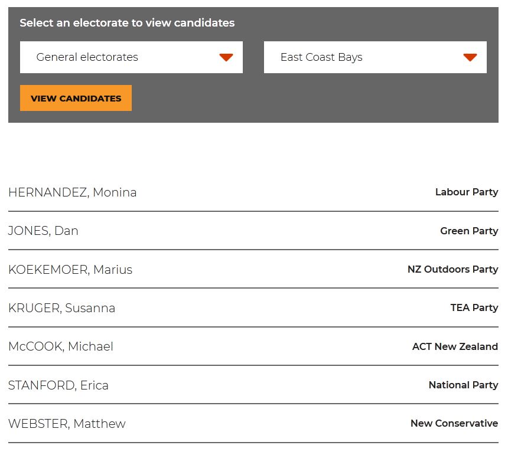Select candidate WEBSTER, Matthew
This screenshot has height=455, width=508.
[67, 424]
